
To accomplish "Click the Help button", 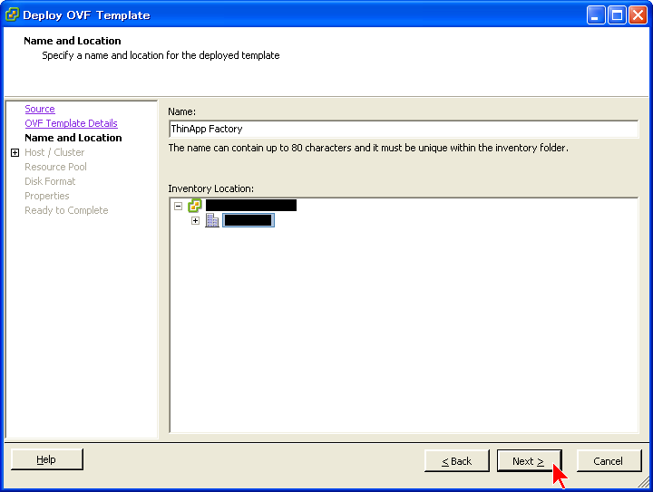I will coord(47,459).
